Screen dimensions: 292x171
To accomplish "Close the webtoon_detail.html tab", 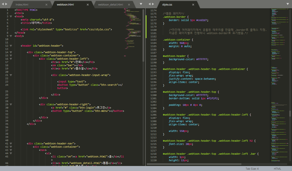I will pyautogui.click(x=129, y=5).
